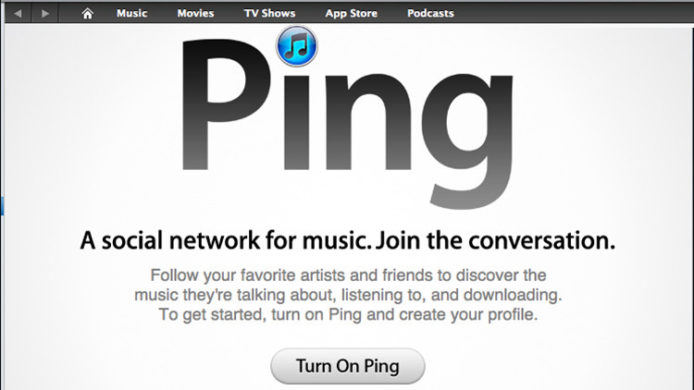Image resolution: width=694 pixels, height=390 pixels.
Task: Go to the Podcasts section
Action: 430,13
